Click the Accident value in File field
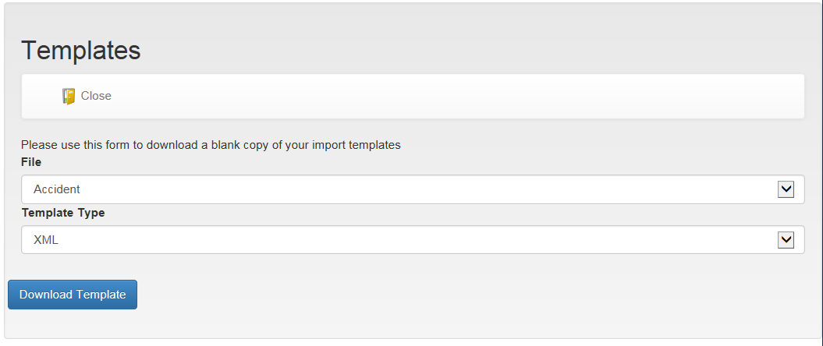Image resolution: width=823 pixels, height=346 pixels. pos(57,189)
